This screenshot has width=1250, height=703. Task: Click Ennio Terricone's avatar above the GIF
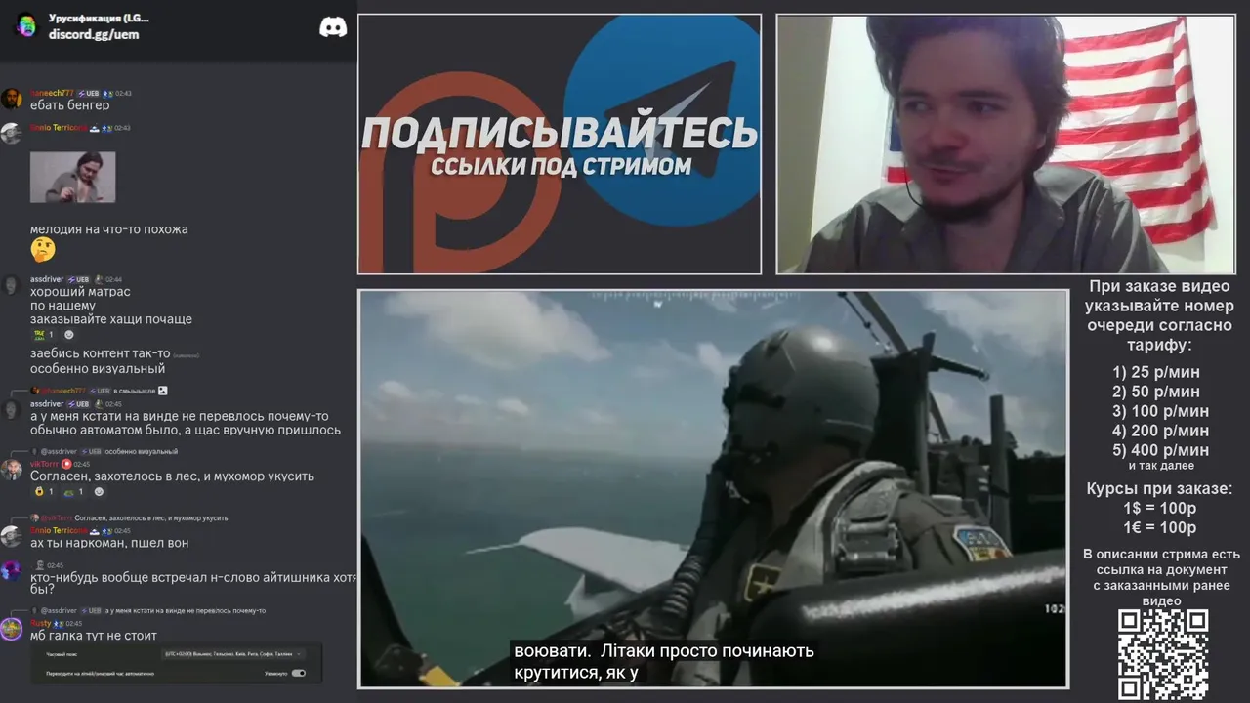coord(12,133)
